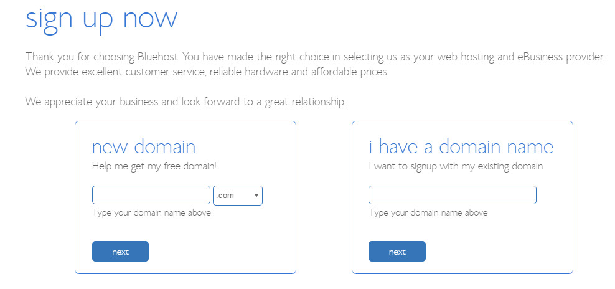Image resolution: width=615 pixels, height=289 pixels.
Task: Open the .com domain extension dropdown
Action: [237, 196]
